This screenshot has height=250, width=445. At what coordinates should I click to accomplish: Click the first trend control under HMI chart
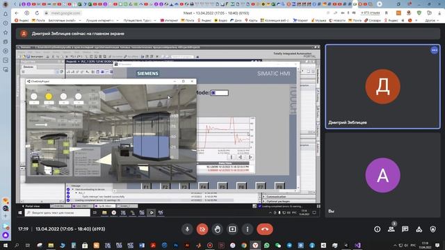[x=232, y=157]
